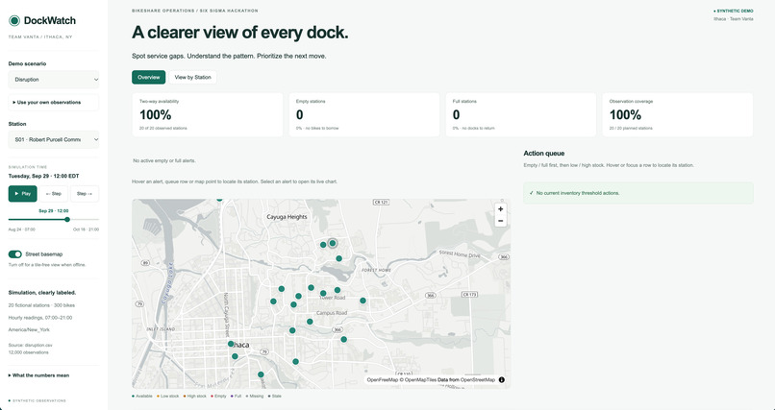Image resolution: width=775 pixels, height=410 pixels.
Task: Click the Empty stations card
Action: 364,115
